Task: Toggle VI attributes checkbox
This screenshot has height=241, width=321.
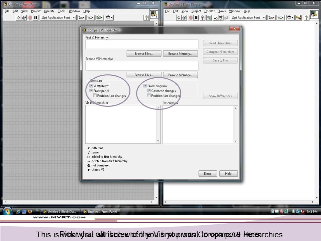Action: click(x=91, y=86)
